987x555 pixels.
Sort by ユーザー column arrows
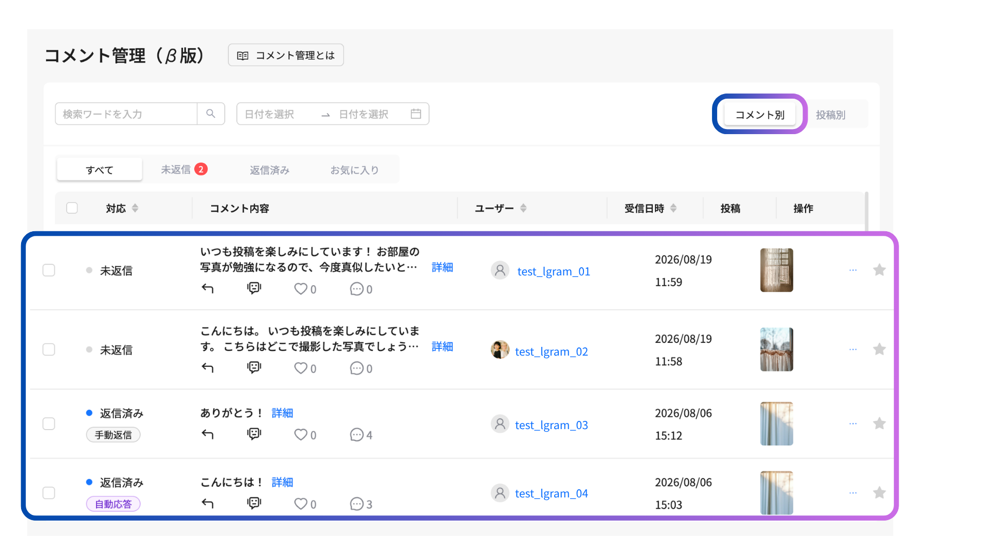pyautogui.click(x=523, y=208)
